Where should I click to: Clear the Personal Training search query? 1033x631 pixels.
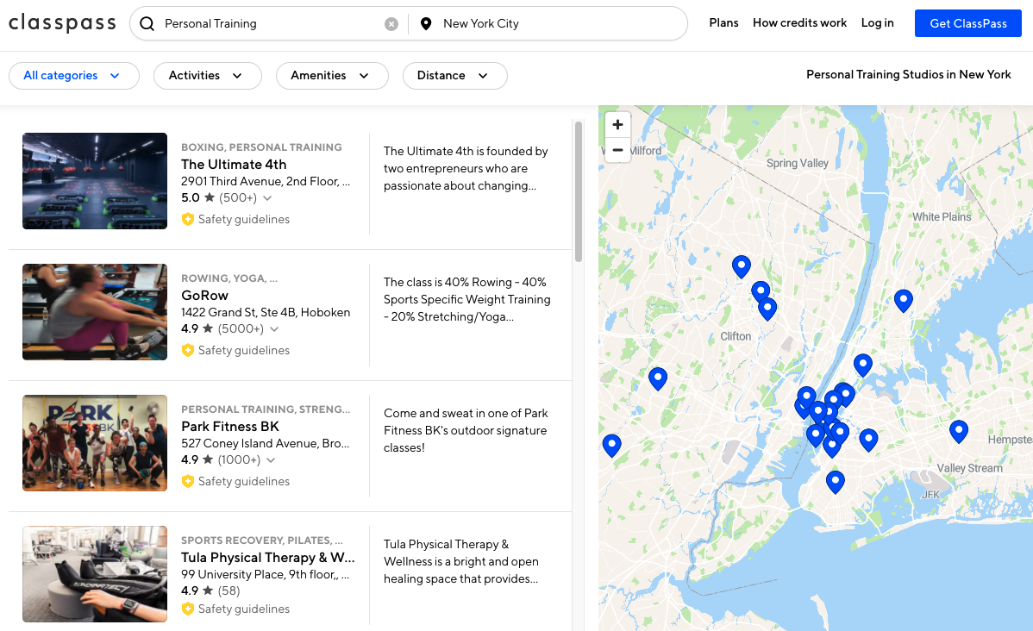(391, 23)
